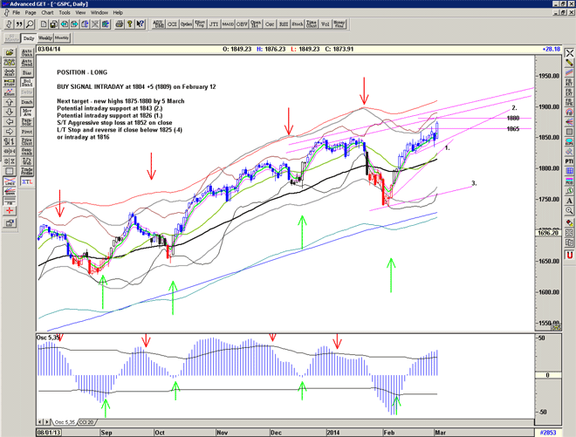576x437 pixels.
Task: Expand the Window menu
Action: [x=99, y=13]
